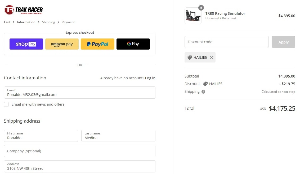Click the Discount code field
The height and width of the screenshot is (174, 300).
[227, 42]
